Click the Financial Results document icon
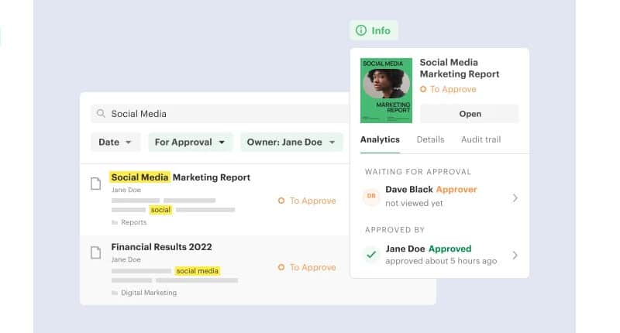 pyautogui.click(x=96, y=252)
